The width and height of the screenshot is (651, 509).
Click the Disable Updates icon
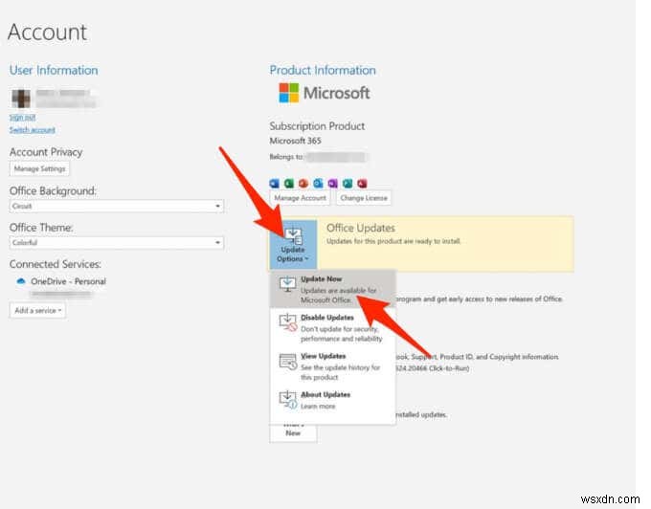click(288, 322)
